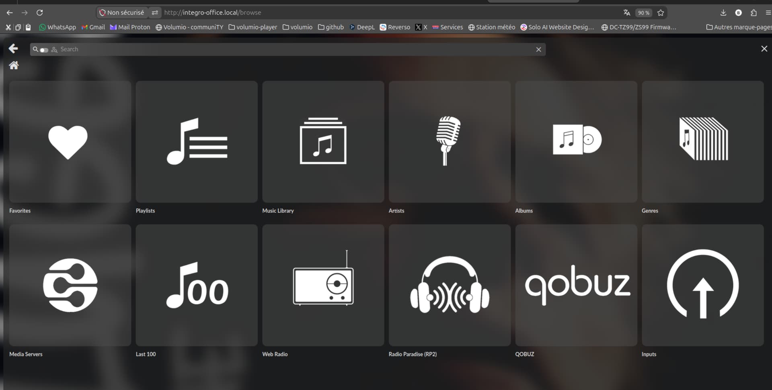Open the Favorites heart tile
This screenshot has height=390, width=772.
(x=70, y=142)
